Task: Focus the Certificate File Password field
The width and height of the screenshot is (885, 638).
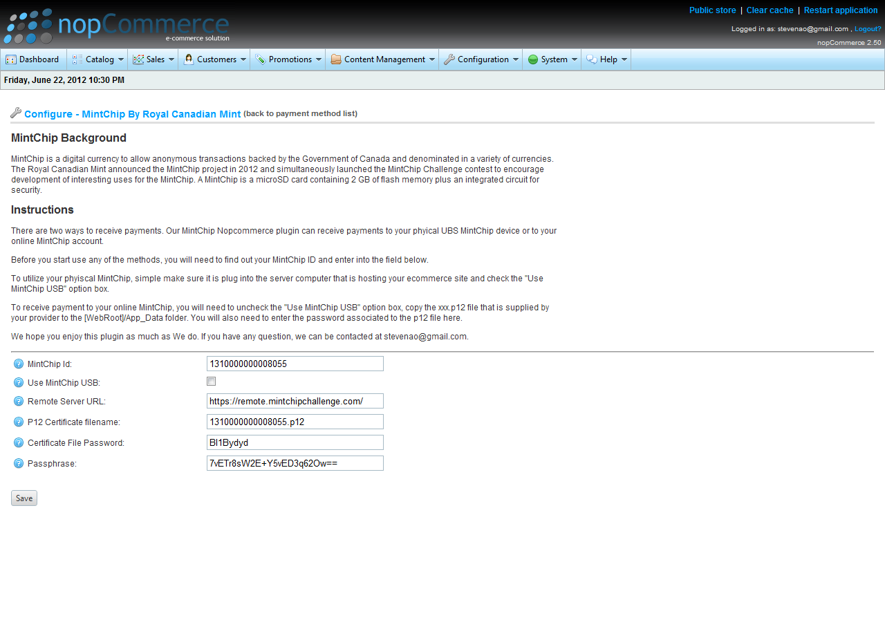Action: click(295, 442)
